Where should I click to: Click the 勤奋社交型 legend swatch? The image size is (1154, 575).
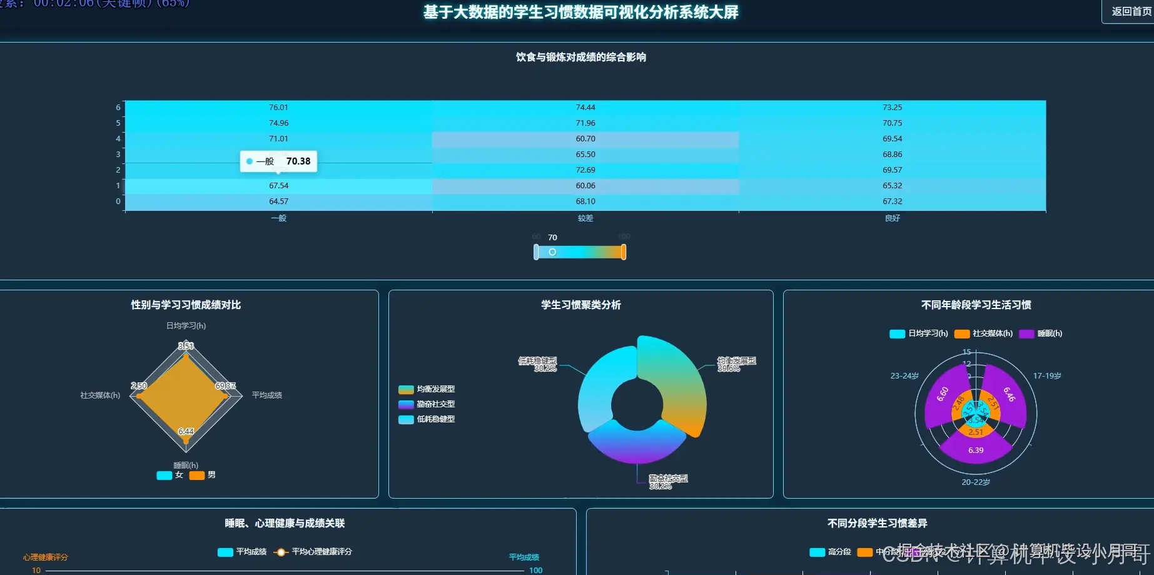(405, 404)
